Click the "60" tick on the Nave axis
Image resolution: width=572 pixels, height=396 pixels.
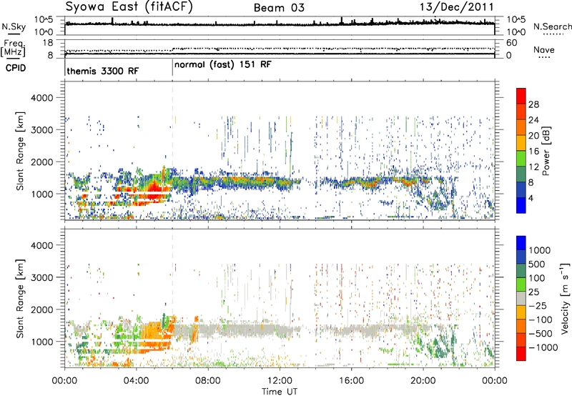511,43
